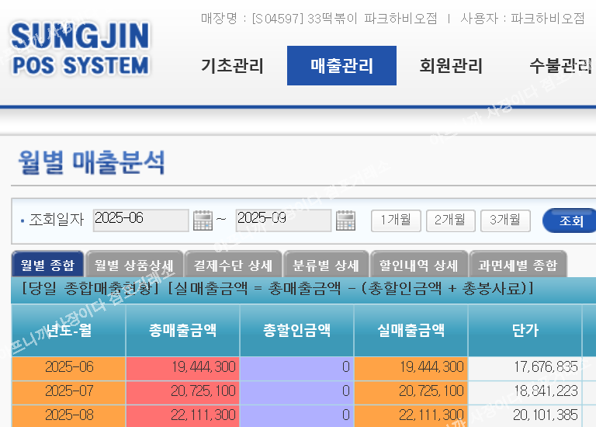This screenshot has width=596, height=427.
Task: Open the 회원관리 menu
Action: coord(451,66)
